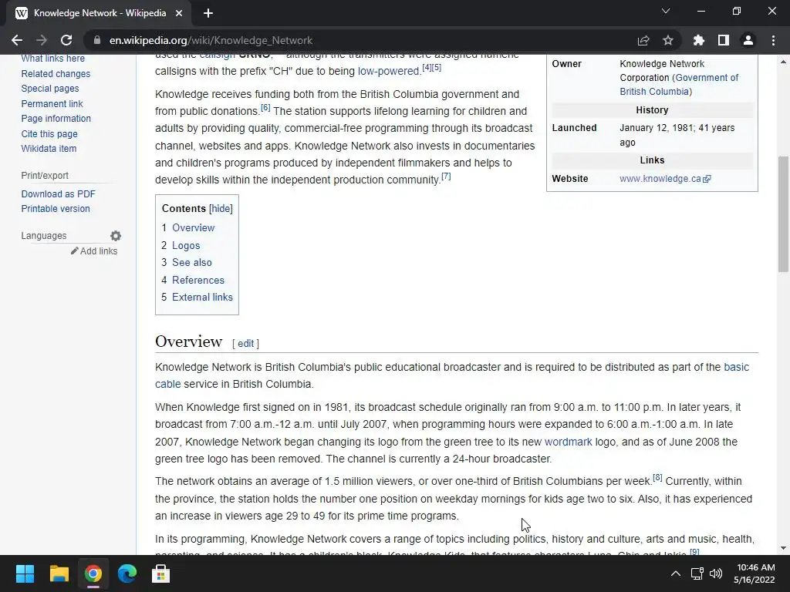Toggle the Chrome side panel
790x592 pixels.
click(x=724, y=40)
